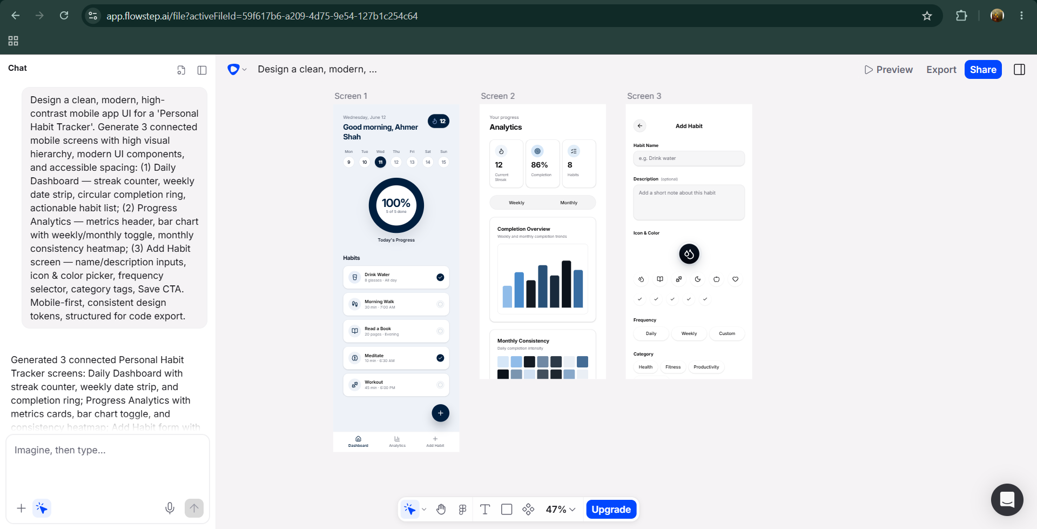Go back in browser history
Image resolution: width=1037 pixels, height=529 pixels.
(16, 16)
